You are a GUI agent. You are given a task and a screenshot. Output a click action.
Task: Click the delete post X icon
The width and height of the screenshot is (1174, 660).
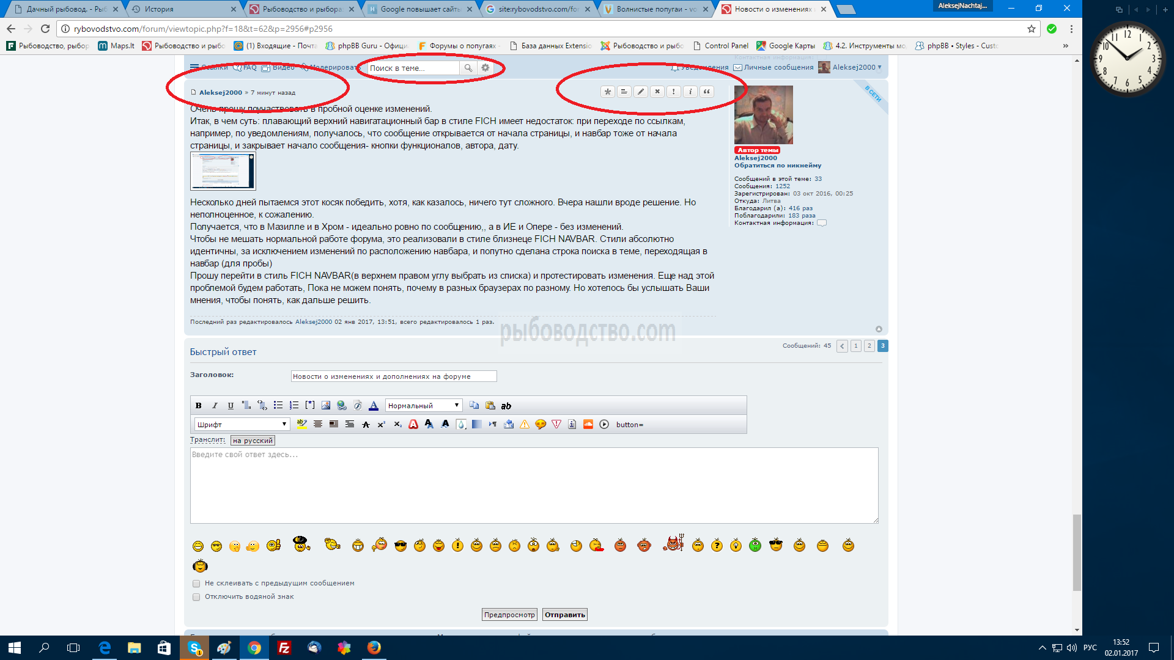(x=657, y=92)
